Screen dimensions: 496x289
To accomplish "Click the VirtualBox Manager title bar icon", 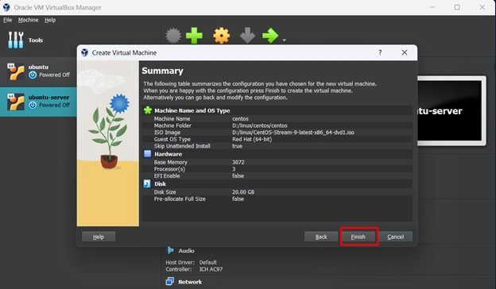I will pos(6,7).
